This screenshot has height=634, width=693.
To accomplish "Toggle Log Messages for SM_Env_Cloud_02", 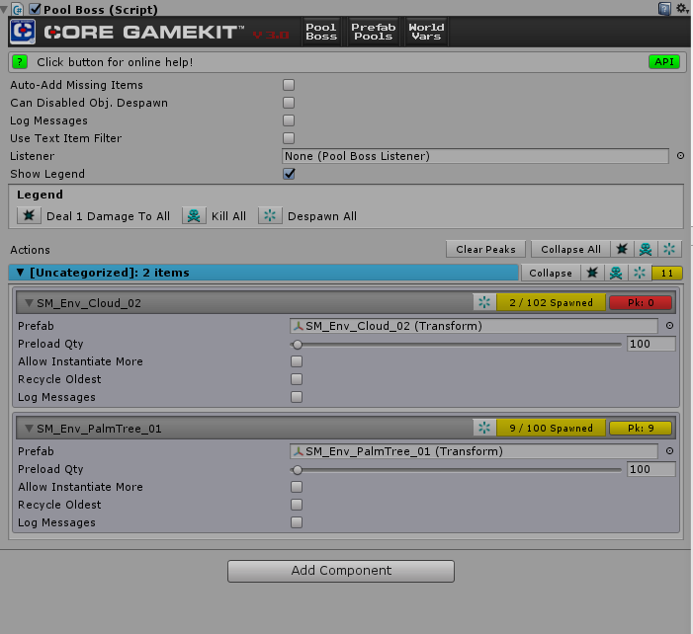I will [x=297, y=397].
